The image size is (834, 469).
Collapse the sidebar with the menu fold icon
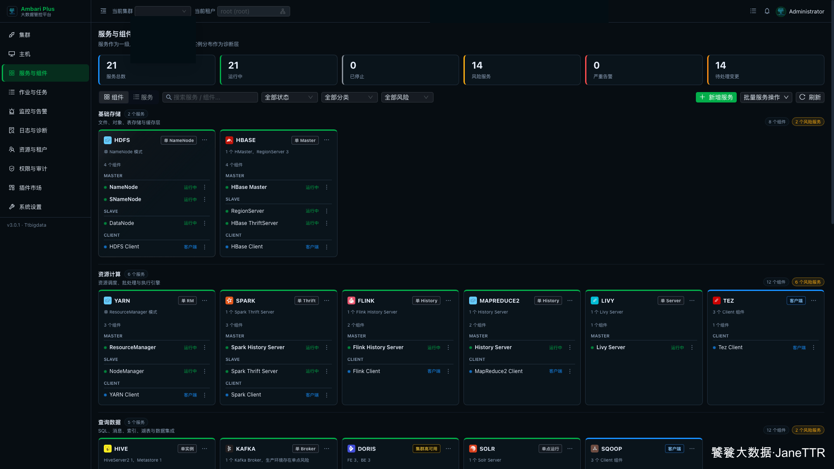(103, 11)
